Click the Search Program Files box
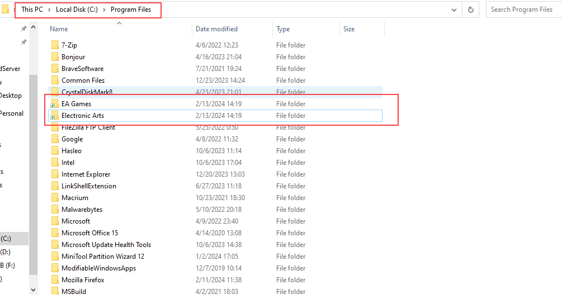562x299 pixels. (523, 10)
